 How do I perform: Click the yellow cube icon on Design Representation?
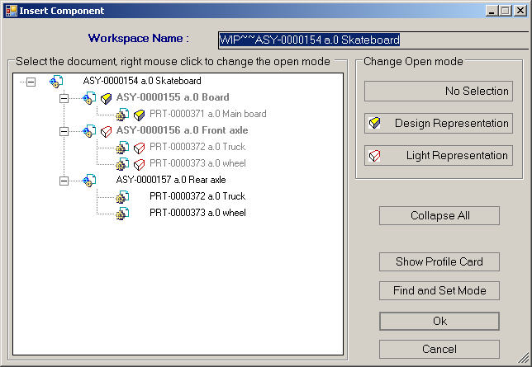tap(375, 124)
